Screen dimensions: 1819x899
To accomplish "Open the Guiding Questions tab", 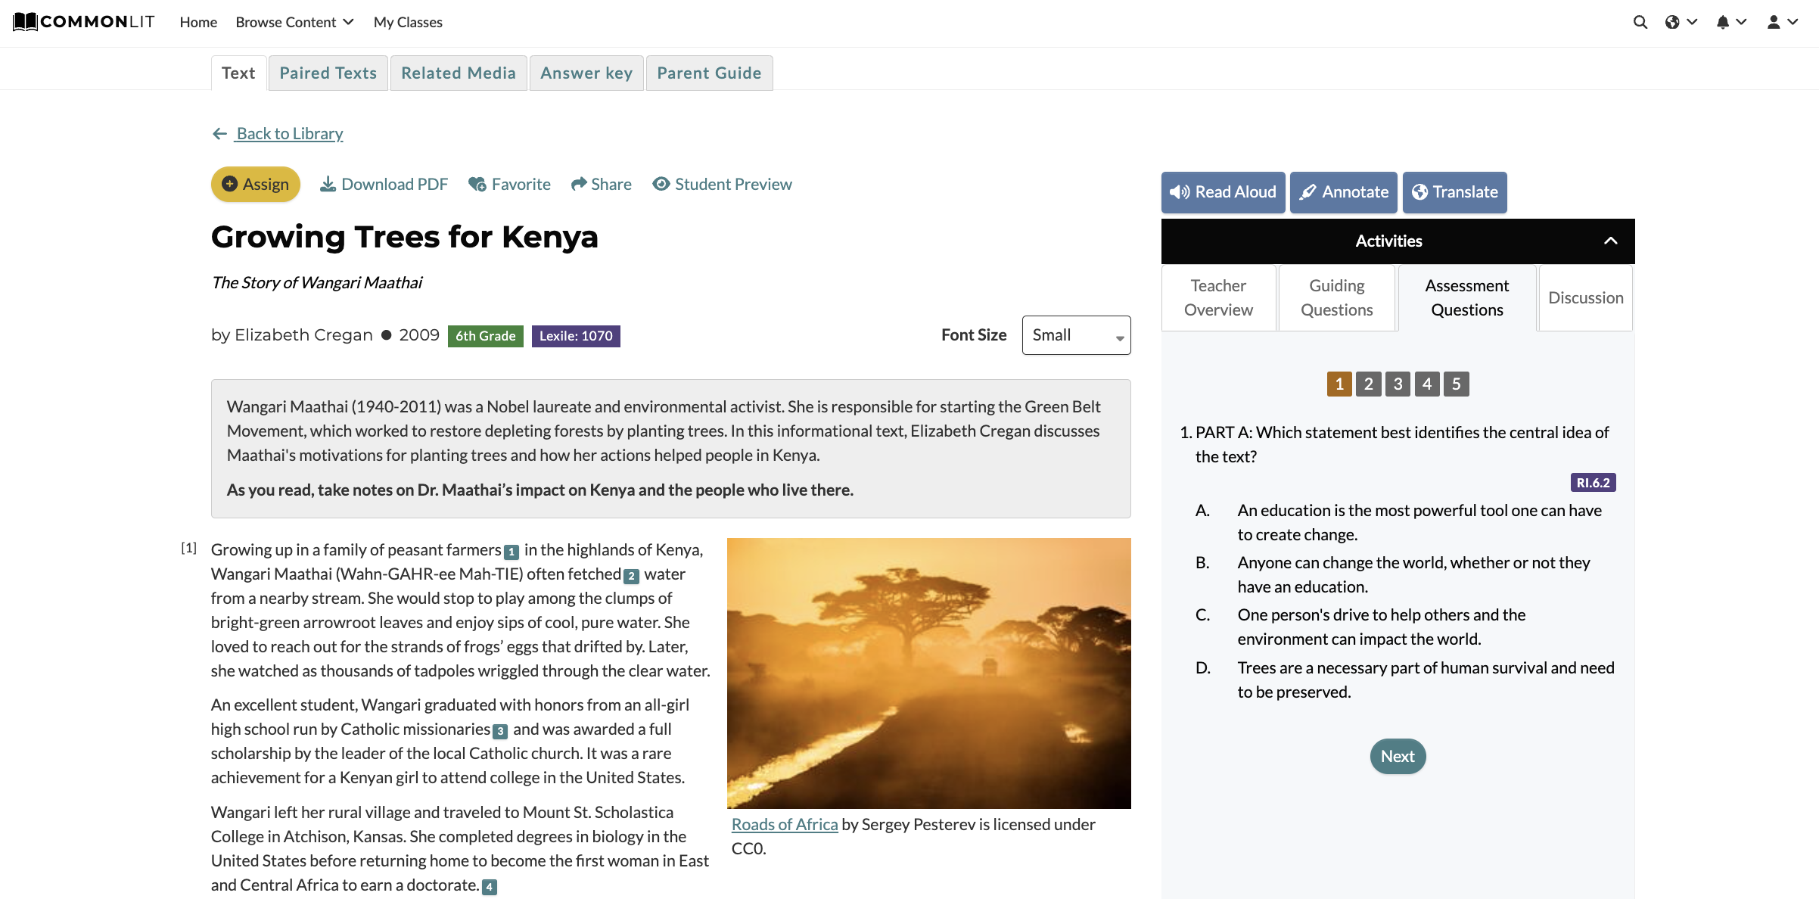I will (x=1337, y=297).
